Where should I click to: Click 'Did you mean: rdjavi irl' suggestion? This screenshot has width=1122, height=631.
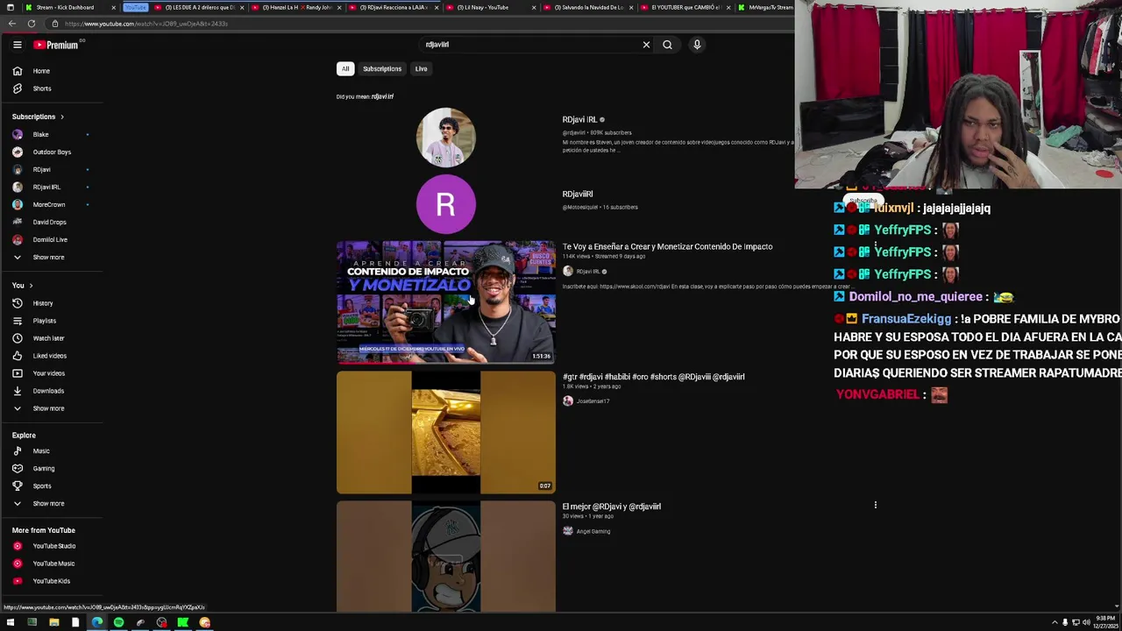(382, 96)
